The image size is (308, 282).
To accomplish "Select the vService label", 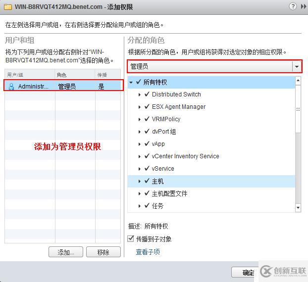I will (x=163, y=169).
